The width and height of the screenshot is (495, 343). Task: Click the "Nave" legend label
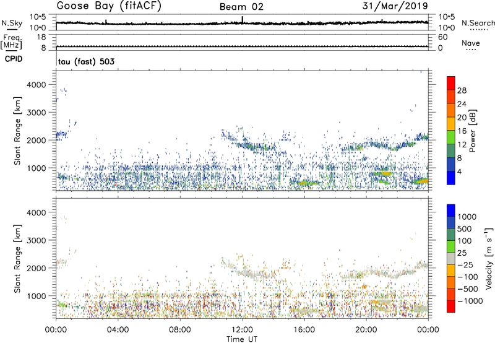click(471, 43)
